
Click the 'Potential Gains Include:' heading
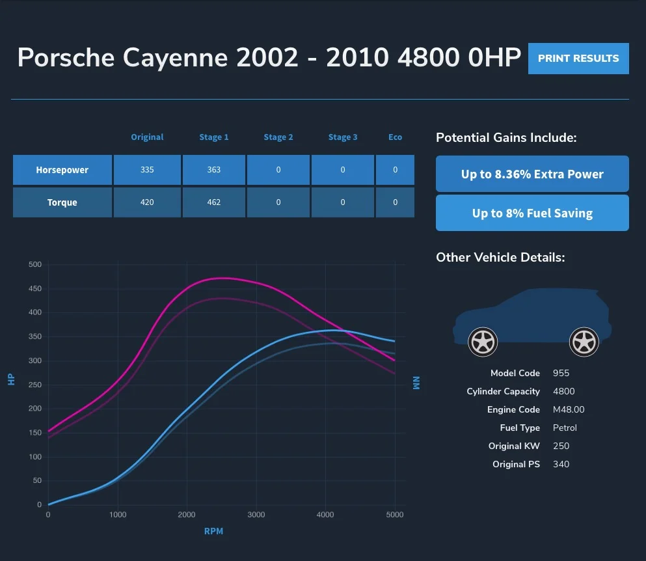506,137
